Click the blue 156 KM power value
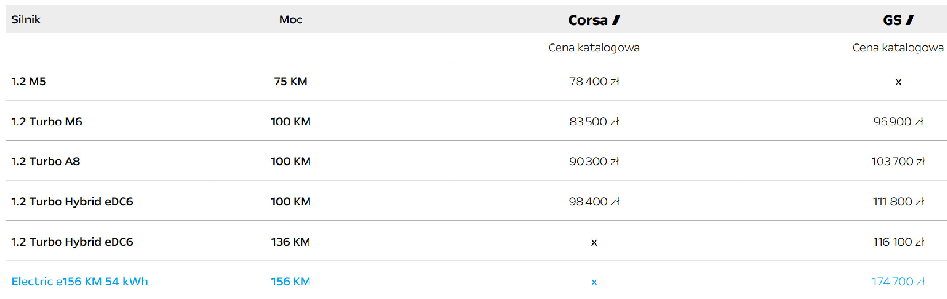The image size is (947, 299). coord(290,282)
